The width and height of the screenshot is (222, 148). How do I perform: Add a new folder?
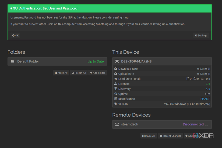(98, 73)
